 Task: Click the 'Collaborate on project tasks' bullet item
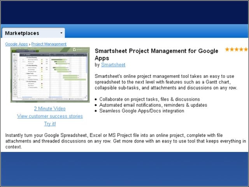point(149,99)
